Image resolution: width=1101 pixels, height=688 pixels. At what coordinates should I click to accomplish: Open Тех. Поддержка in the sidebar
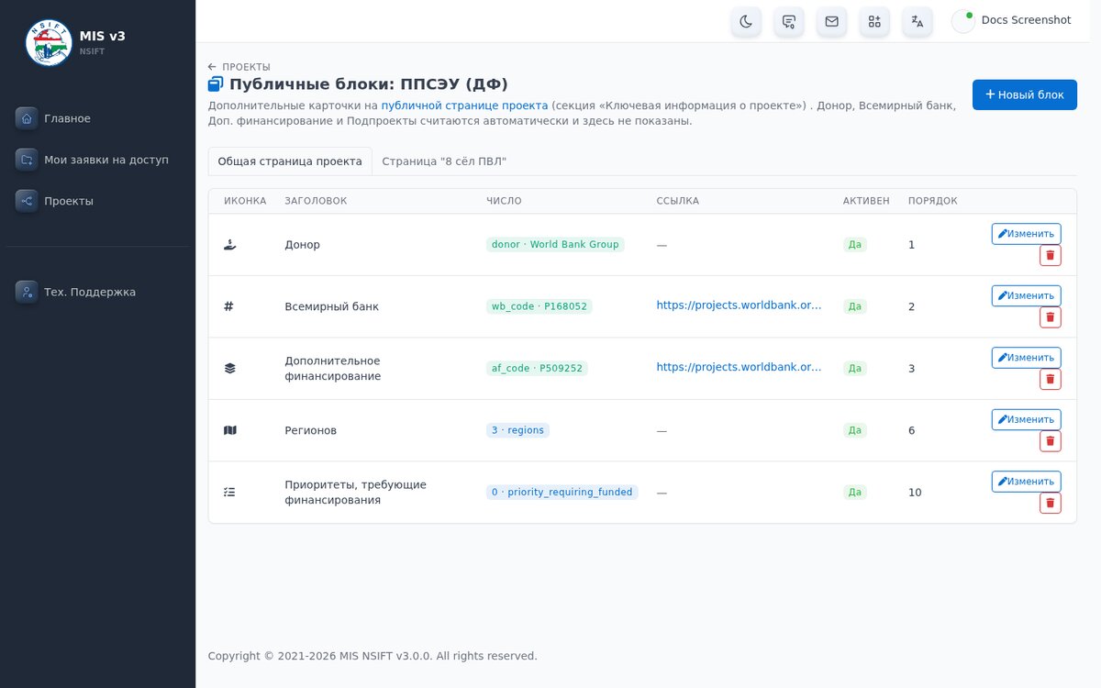click(97, 292)
